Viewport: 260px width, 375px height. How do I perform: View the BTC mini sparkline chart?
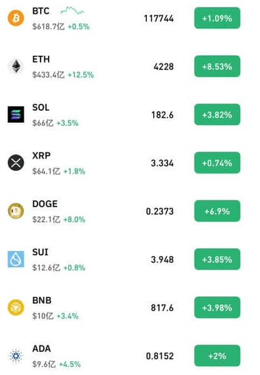click(72, 11)
